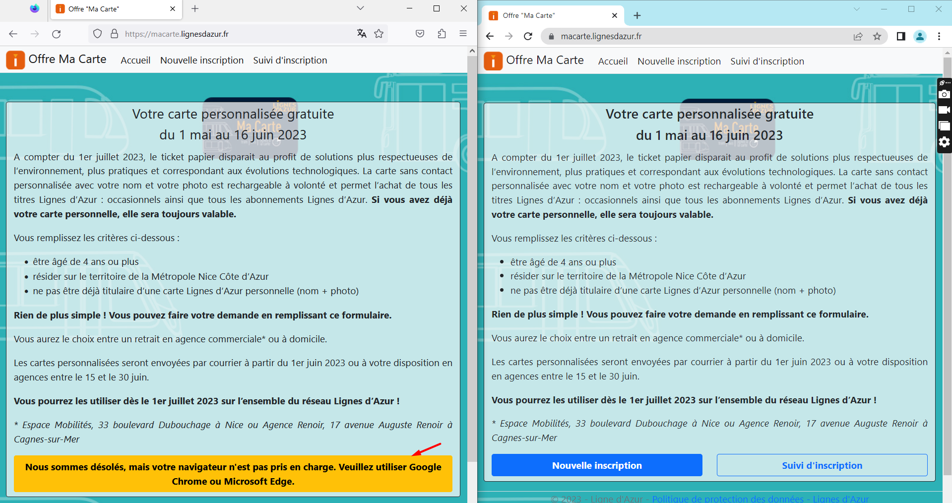Save the page to Pocket in Firefox
952x503 pixels.
point(420,33)
